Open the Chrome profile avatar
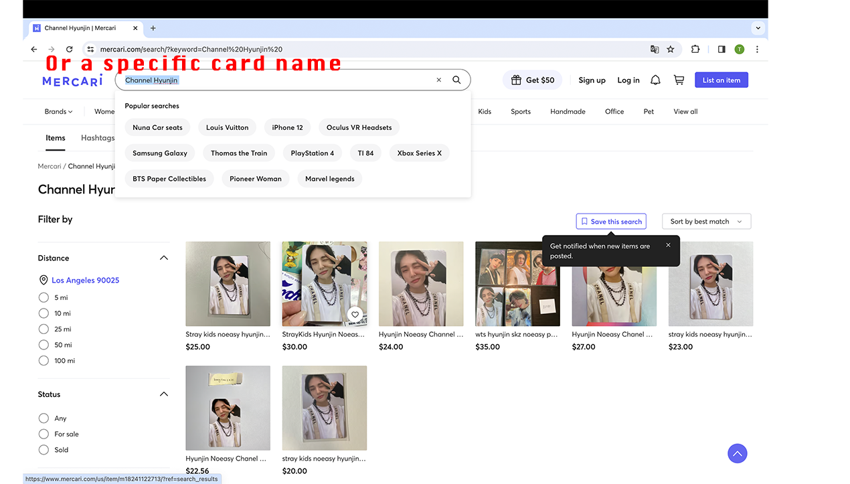 tap(739, 49)
